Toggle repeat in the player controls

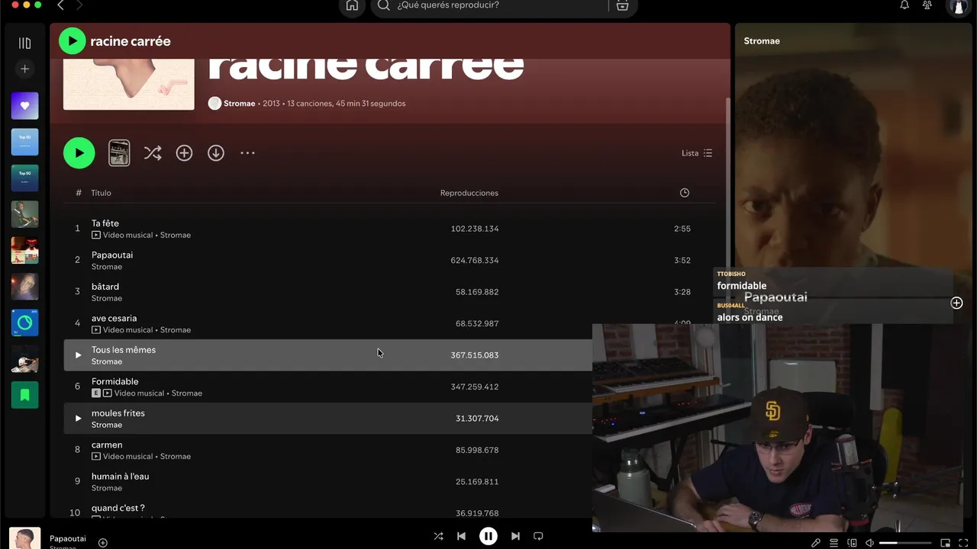click(x=538, y=536)
